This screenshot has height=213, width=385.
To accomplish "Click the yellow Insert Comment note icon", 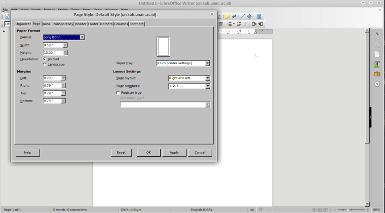I will coord(228,16).
